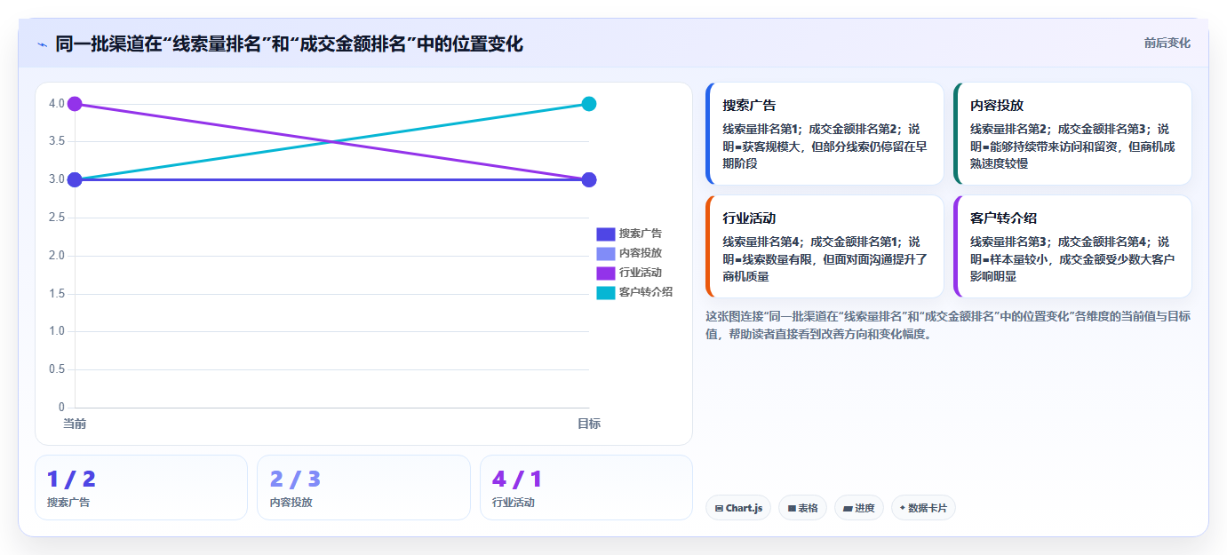Click the 当前 x-axis label
This screenshot has width=1227, height=555.
coord(75,424)
